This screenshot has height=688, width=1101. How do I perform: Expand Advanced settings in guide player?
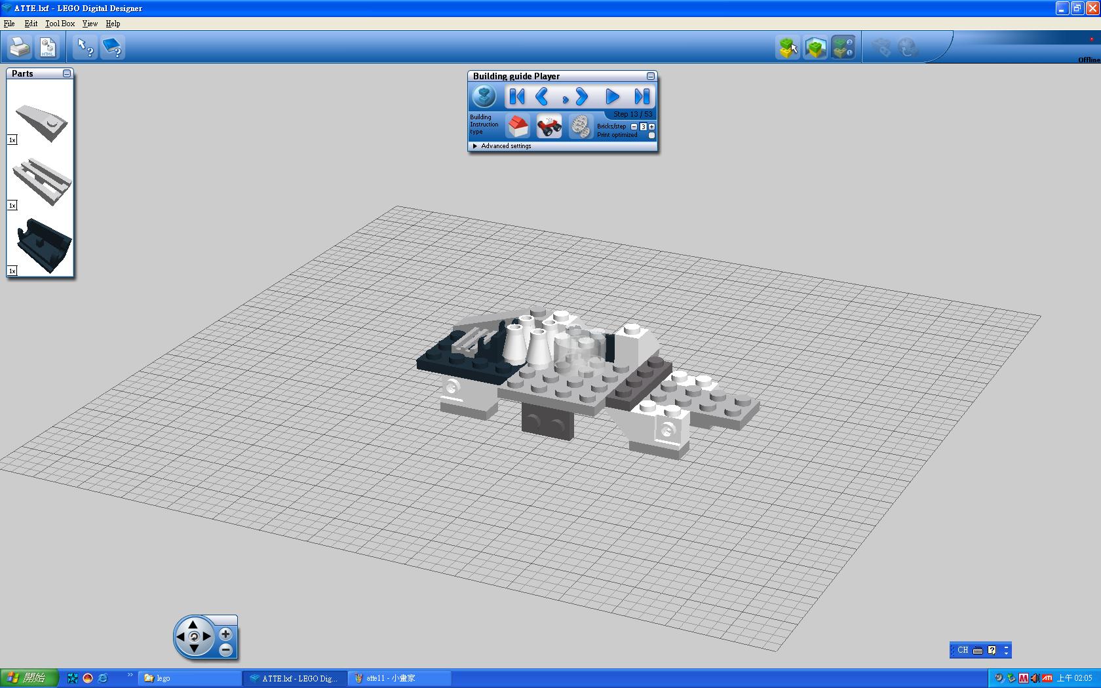tap(475, 146)
